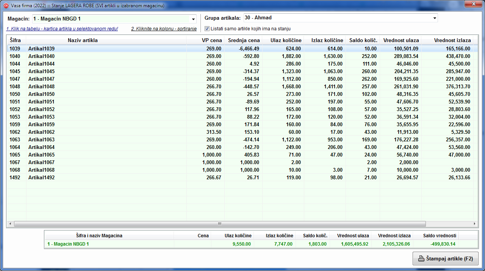485x271 pixels.
Task: Click summary total Izlaz količine 7,747.00
Action: pos(283,244)
